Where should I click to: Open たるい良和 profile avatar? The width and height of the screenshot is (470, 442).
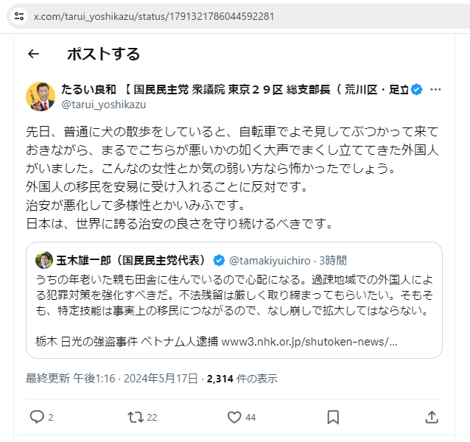click(x=41, y=97)
